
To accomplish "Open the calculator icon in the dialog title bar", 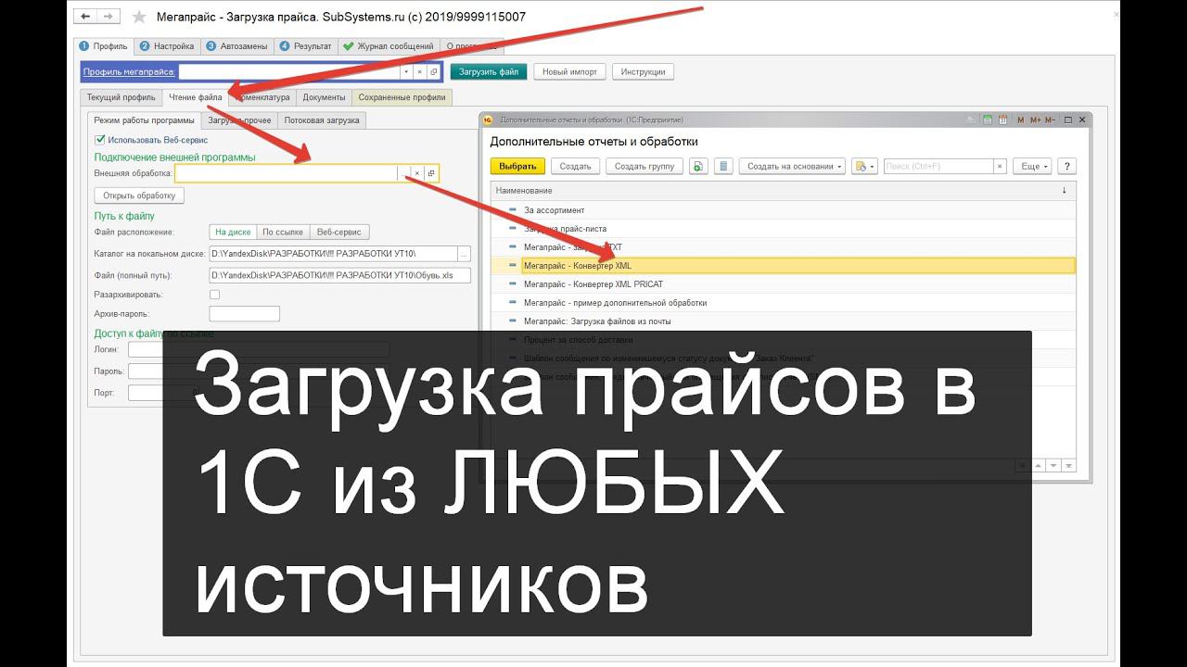I will coord(989,120).
